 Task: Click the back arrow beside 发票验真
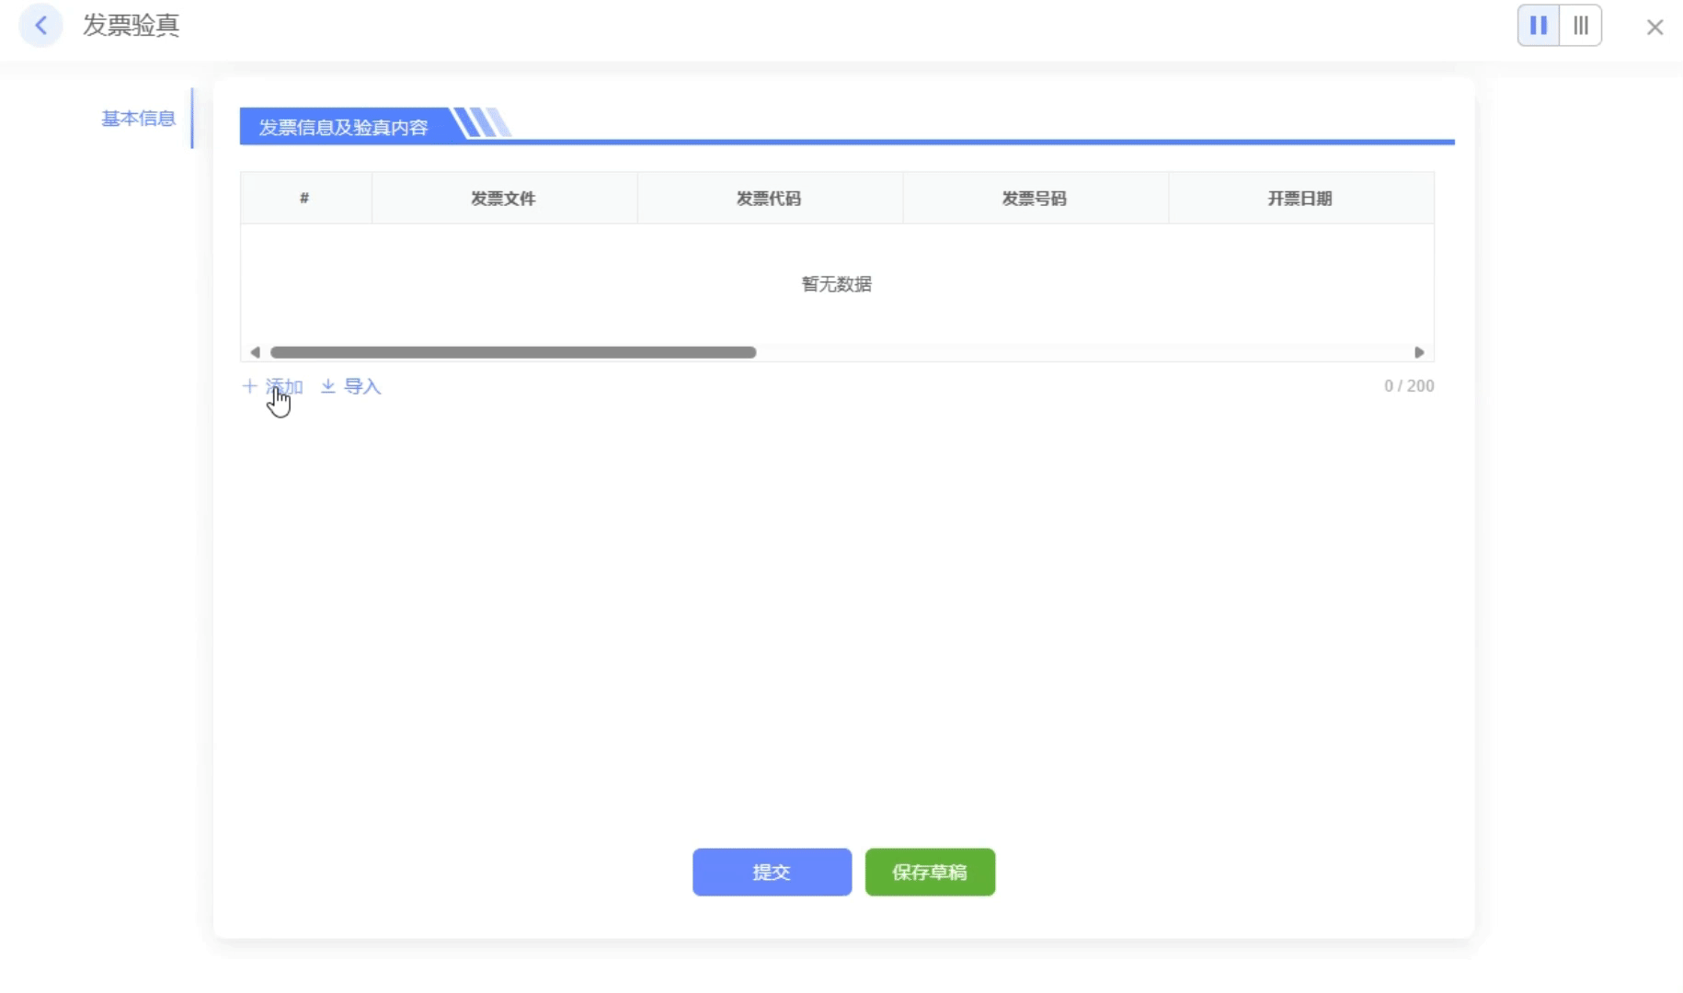click(40, 26)
